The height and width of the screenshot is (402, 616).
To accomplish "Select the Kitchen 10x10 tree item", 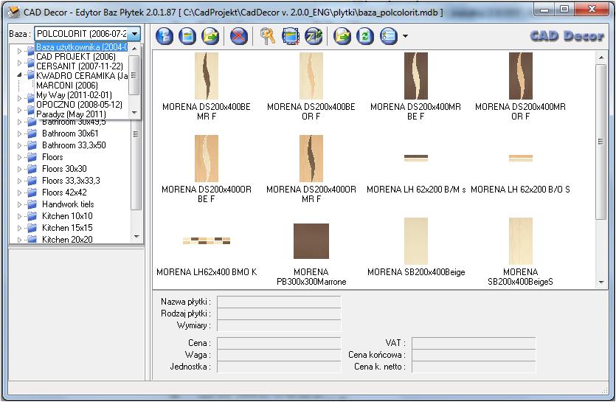I will tap(67, 216).
